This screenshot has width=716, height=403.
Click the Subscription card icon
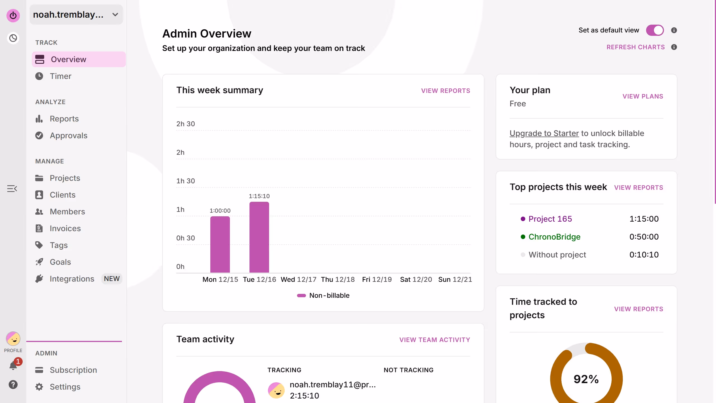pos(39,370)
